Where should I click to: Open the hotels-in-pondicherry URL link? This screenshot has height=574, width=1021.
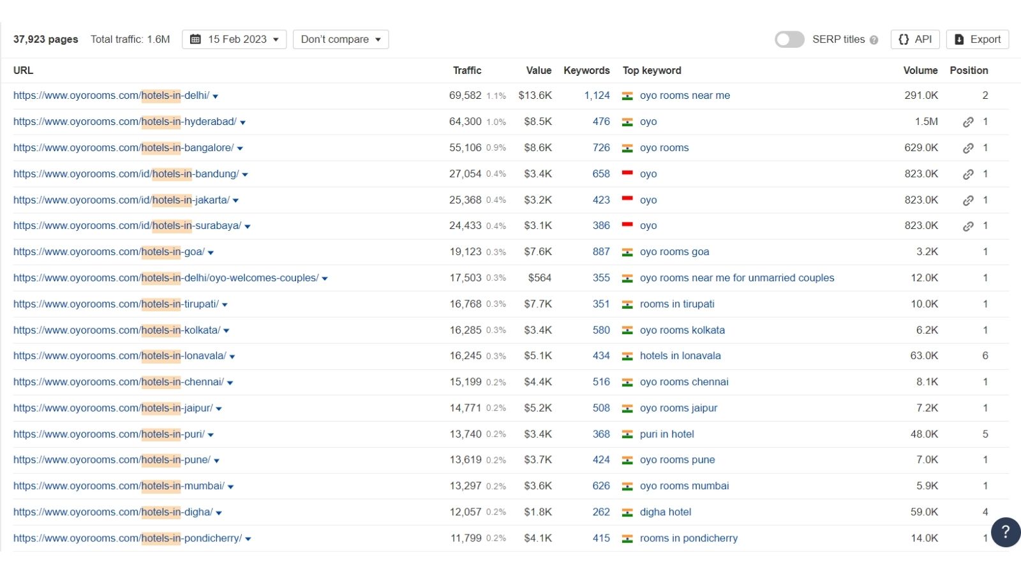click(128, 538)
